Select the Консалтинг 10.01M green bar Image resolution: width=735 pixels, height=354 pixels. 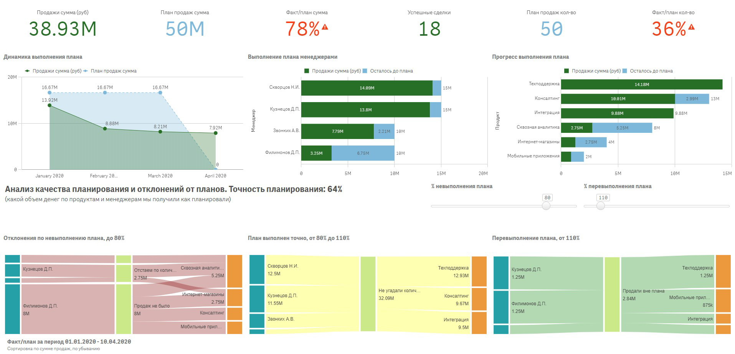coord(618,99)
